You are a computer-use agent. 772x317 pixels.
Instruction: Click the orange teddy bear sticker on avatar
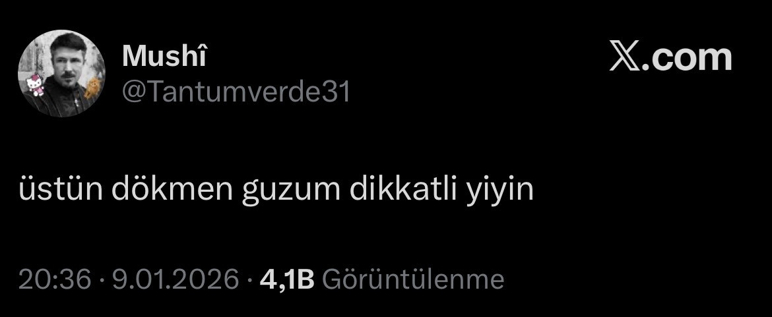(x=92, y=88)
